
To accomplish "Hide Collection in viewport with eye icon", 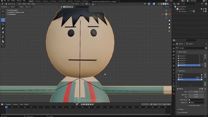I will (204, 9).
